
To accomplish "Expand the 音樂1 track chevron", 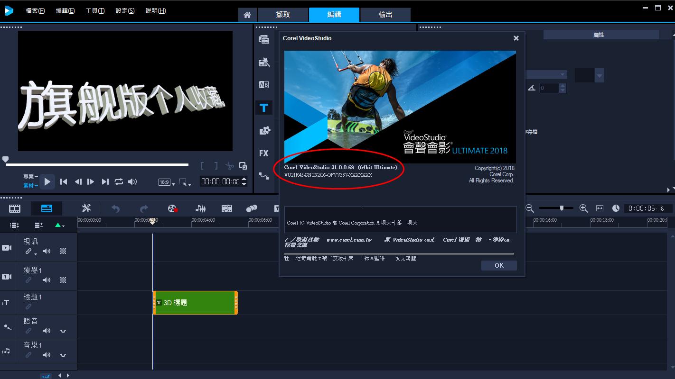I will (x=63, y=355).
